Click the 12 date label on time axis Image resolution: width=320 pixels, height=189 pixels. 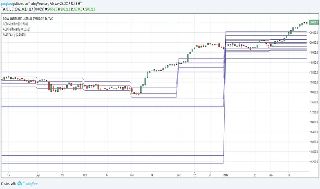coord(194,175)
